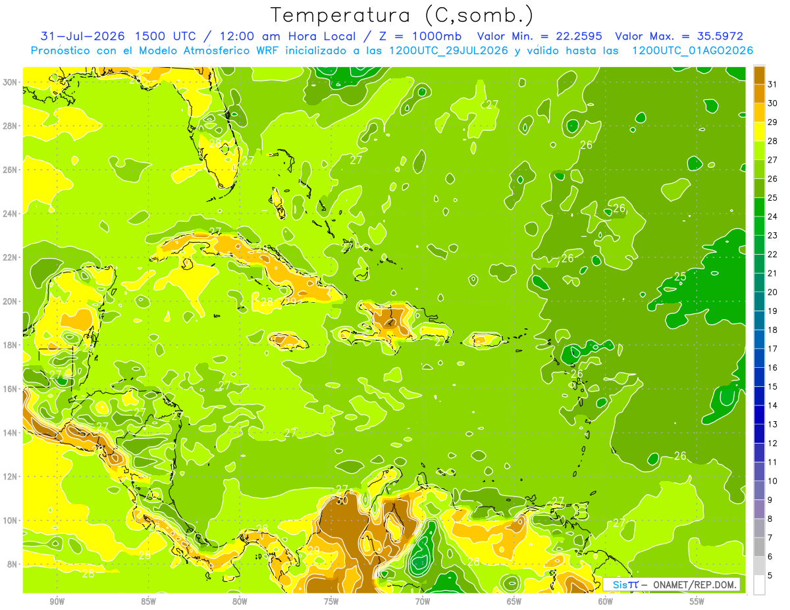Screen dimensions: 790x610
Task: Click the legend value '31'
Action: click(772, 84)
